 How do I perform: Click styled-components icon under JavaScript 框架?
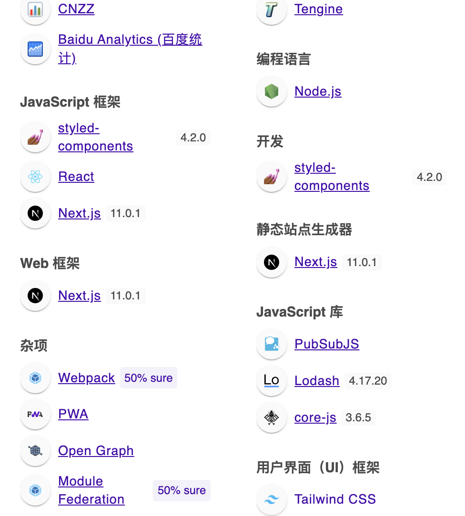tap(35, 137)
